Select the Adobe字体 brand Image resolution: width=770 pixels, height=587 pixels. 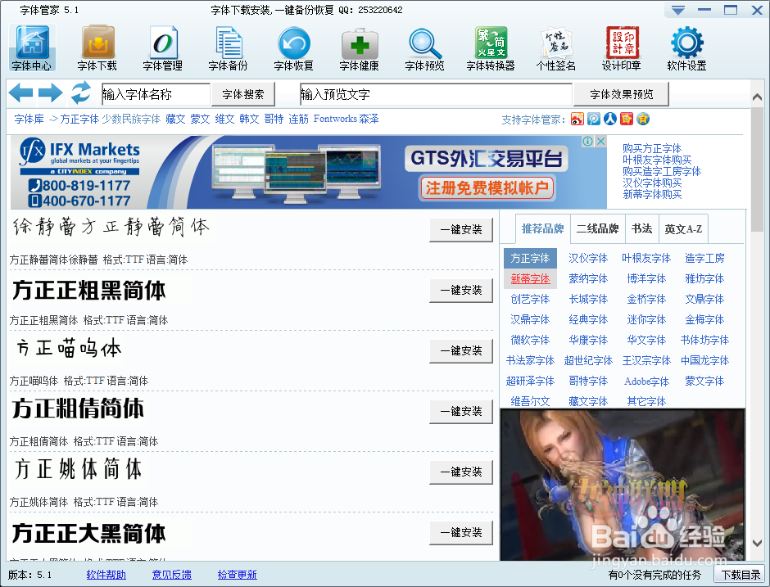coord(647,382)
